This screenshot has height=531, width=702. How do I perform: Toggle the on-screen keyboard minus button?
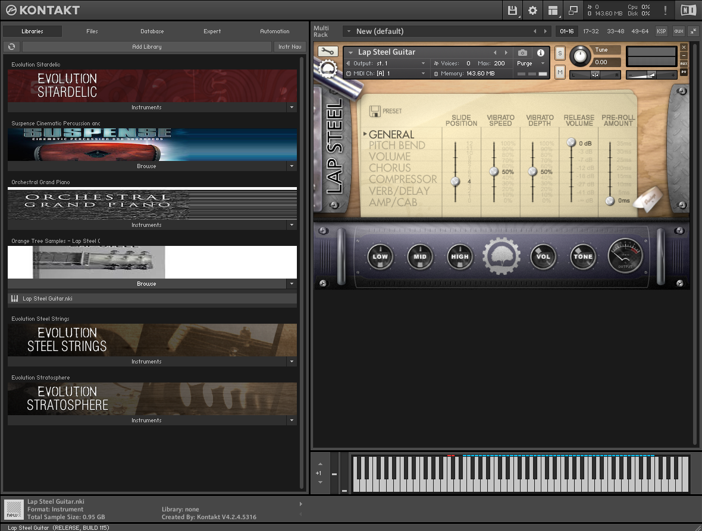point(334,474)
